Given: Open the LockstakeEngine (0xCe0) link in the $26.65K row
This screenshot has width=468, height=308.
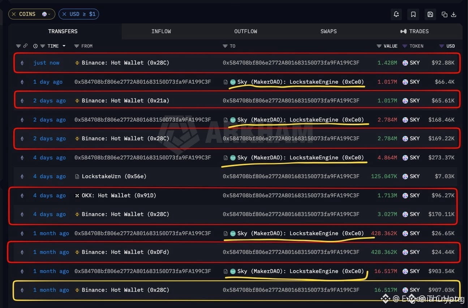Looking at the screenshot, I should coord(301,233).
